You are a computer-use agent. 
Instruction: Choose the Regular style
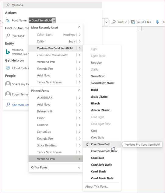coord(102,63)
